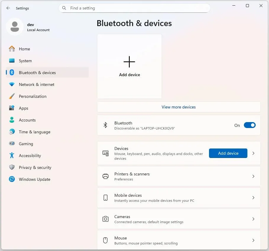Viewport: 269px width, 251px height.
Task: Click the Home house icon
Action: click(12, 49)
